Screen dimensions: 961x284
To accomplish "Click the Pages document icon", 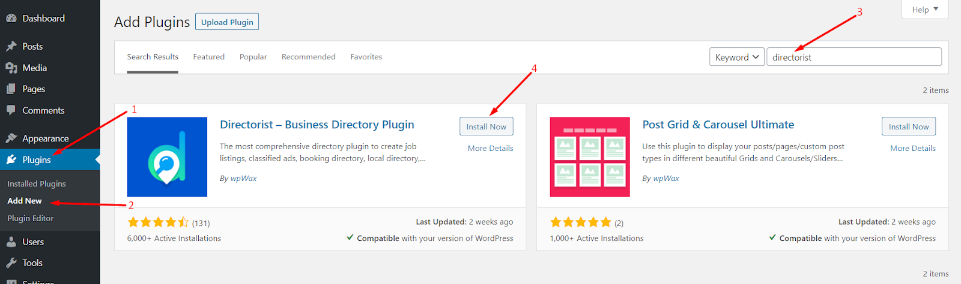I will (x=11, y=89).
